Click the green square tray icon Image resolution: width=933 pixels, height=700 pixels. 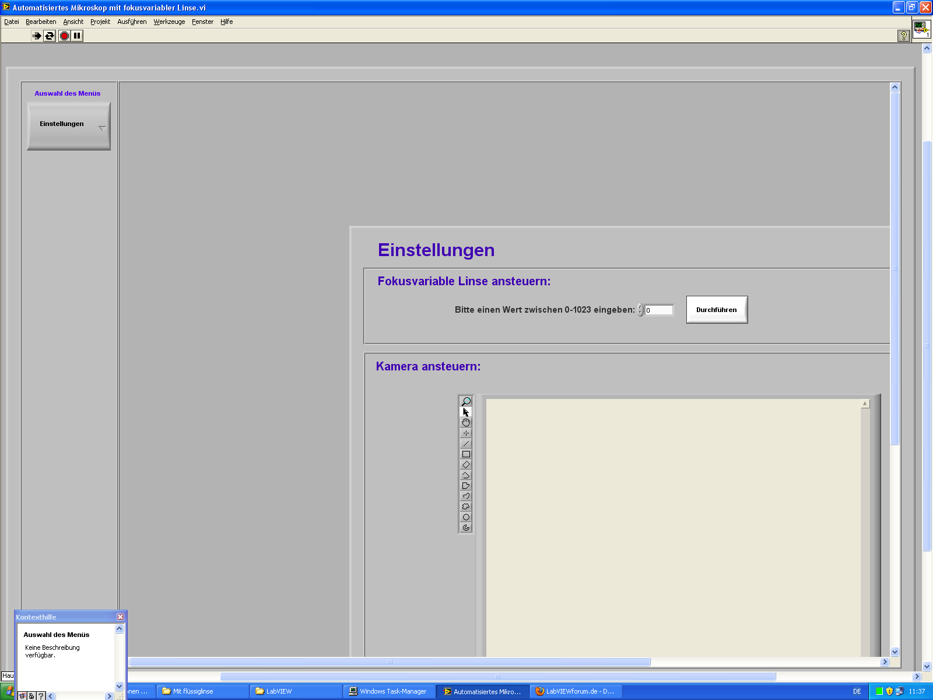pyautogui.click(x=879, y=691)
